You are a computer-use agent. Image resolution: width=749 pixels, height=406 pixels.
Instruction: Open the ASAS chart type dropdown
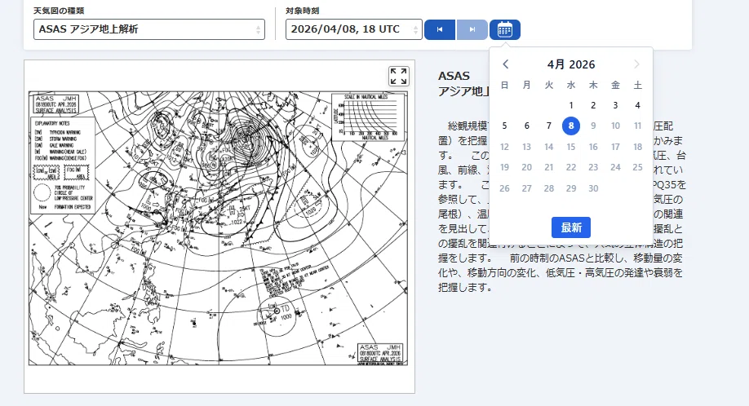[149, 29]
